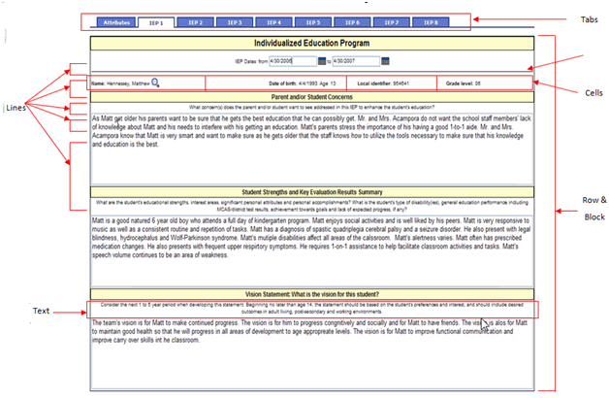Open the calendar for IEP start date
Viewport: 609px width, 398px height.
323,62
